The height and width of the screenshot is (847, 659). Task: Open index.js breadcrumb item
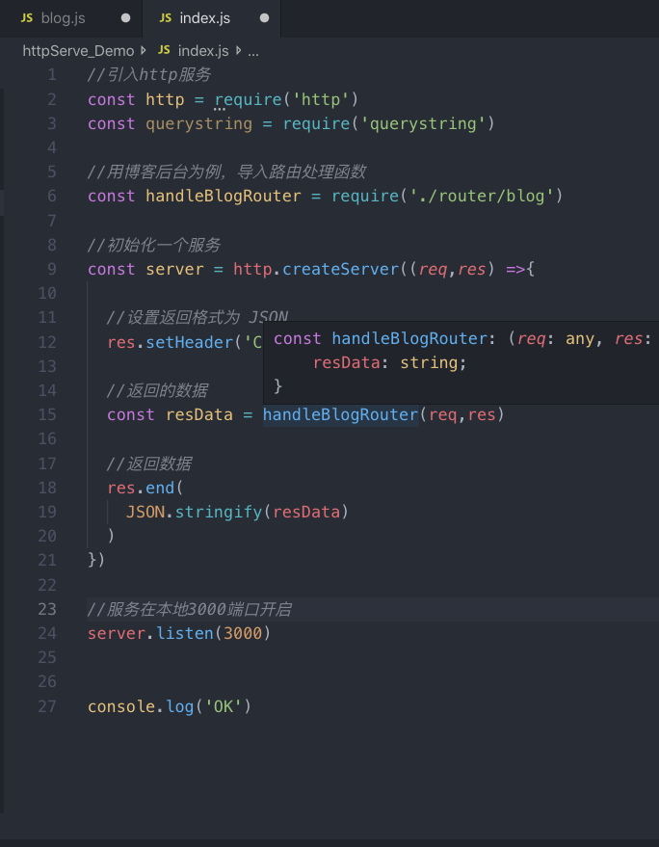coord(203,51)
